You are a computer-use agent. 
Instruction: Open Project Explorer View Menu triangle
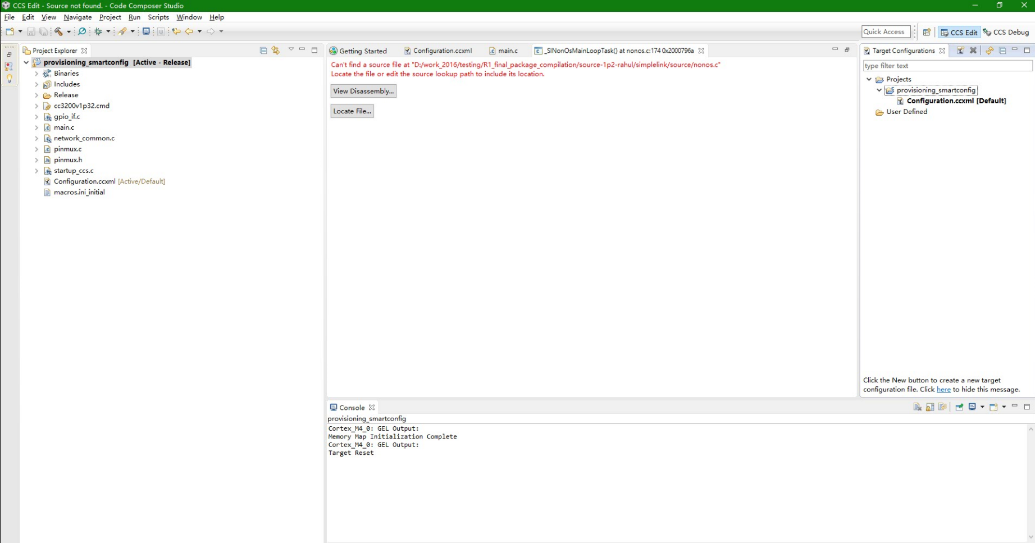pyautogui.click(x=291, y=49)
